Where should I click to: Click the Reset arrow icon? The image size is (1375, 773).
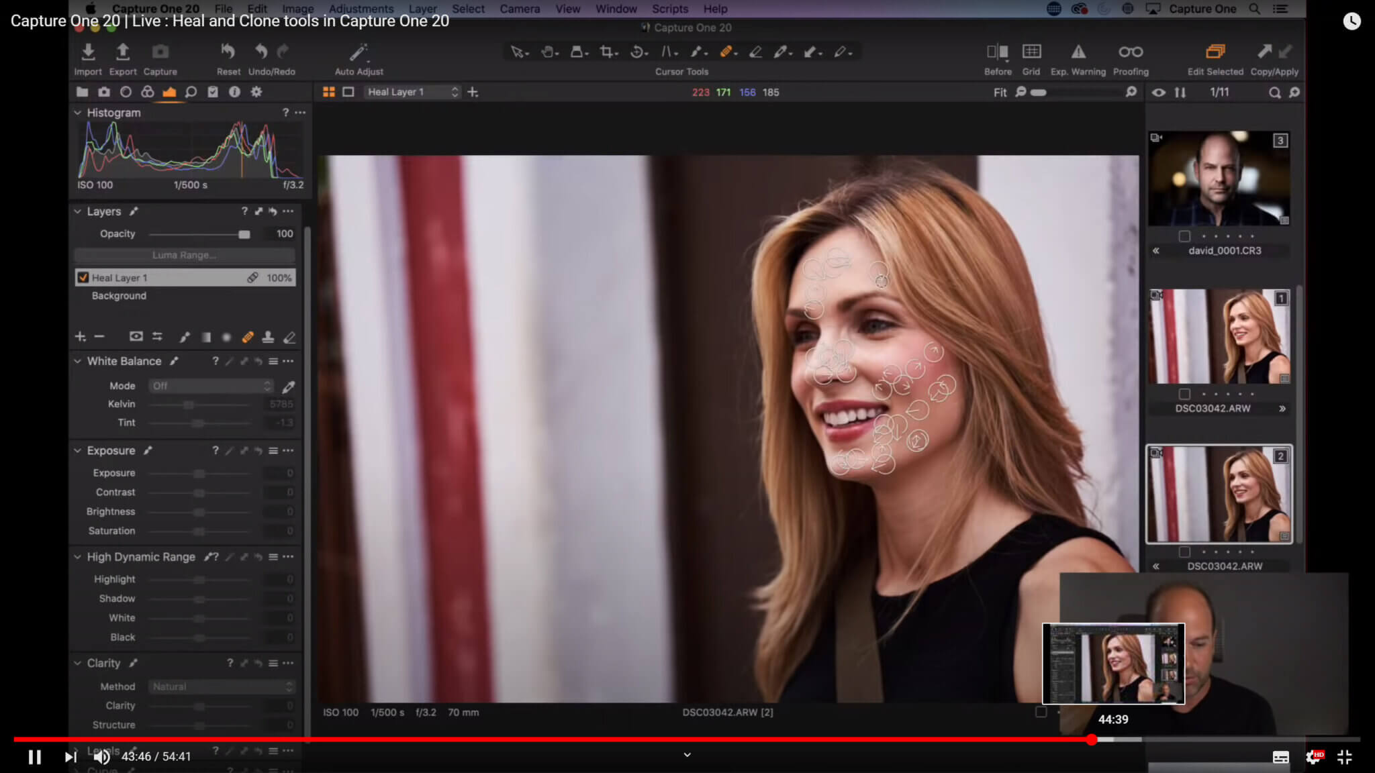pyautogui.click(x=228, y=52)
